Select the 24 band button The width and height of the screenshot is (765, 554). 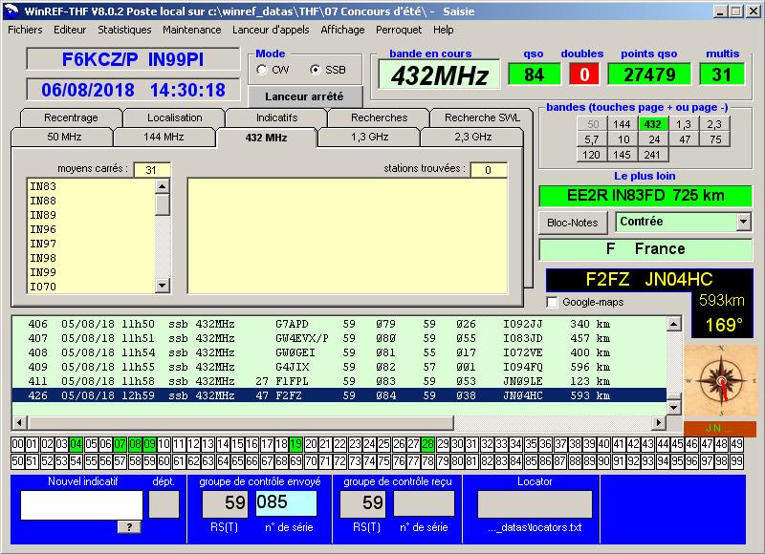[654, 139]
